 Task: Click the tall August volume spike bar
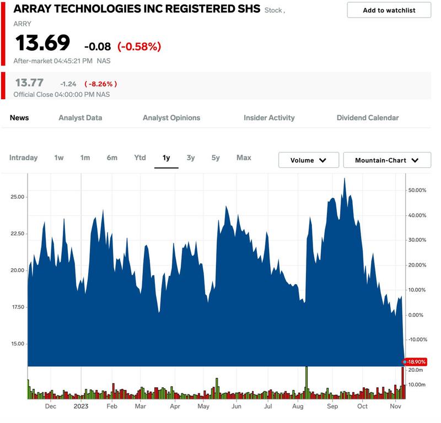[306, 382]
